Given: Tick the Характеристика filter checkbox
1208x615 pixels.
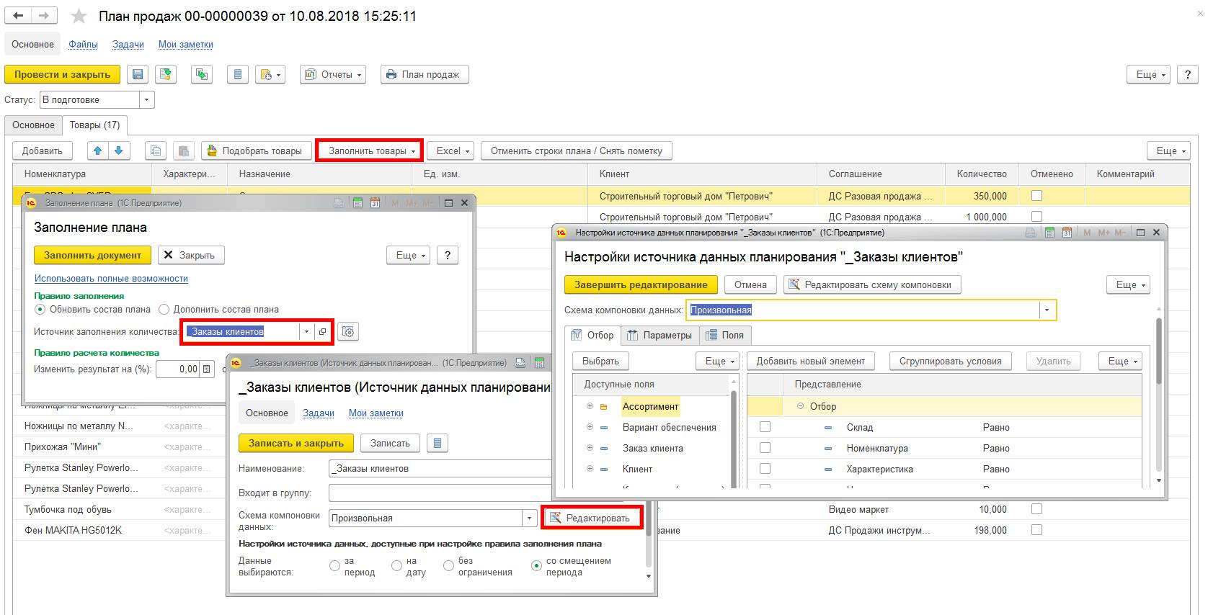Looking at the screenshot, I should (765, 469).
